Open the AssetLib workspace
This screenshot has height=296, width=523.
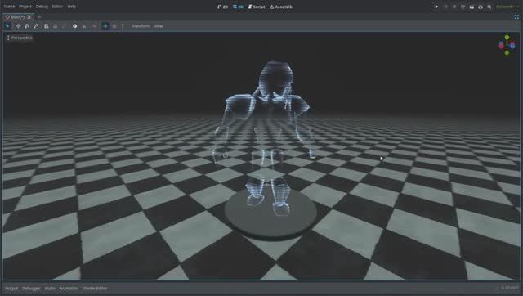(281, 7)
